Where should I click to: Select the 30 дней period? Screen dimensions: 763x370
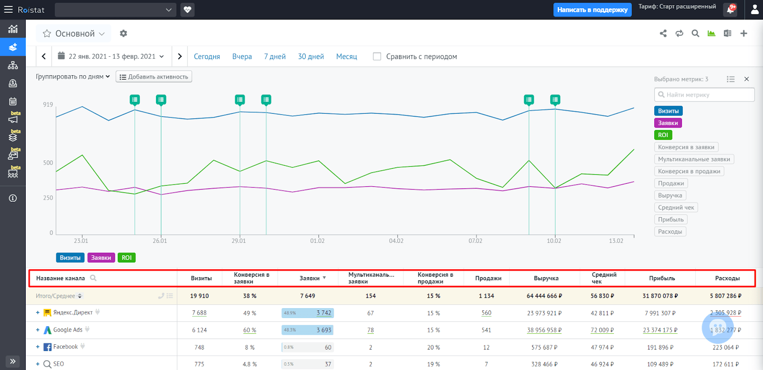tap(311, 56)
